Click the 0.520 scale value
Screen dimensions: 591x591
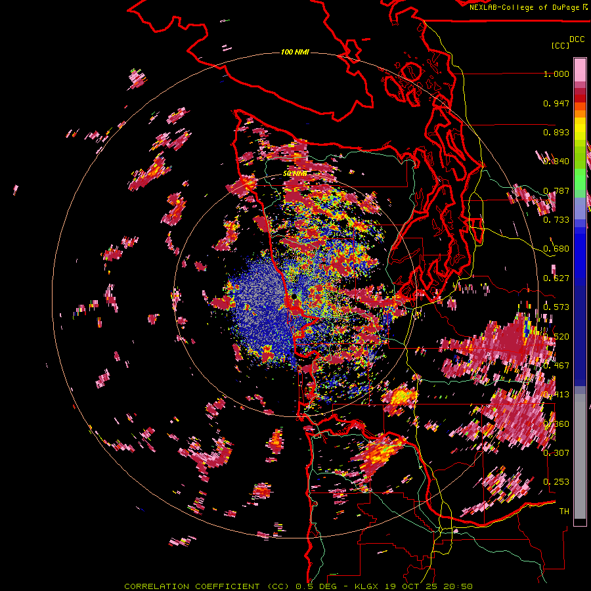(x=556, y=337)
